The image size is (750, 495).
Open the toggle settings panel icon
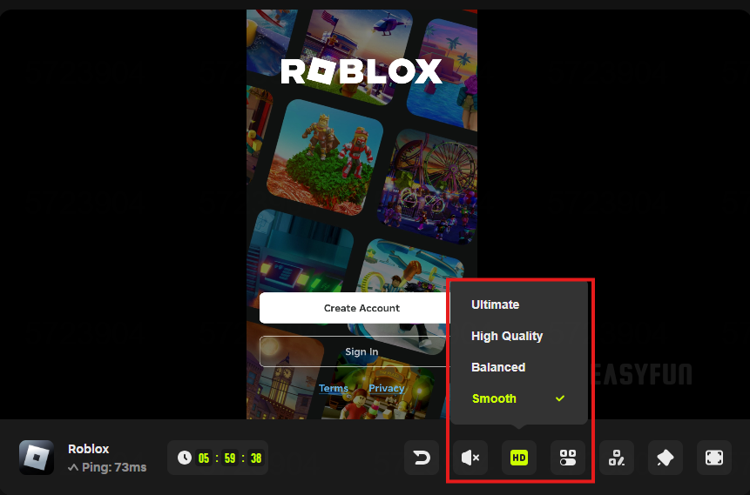568,458
